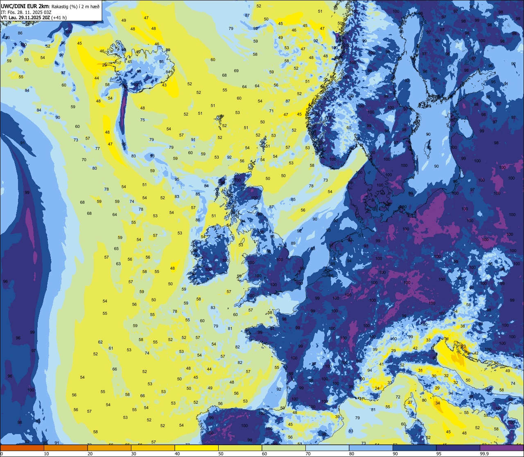Click the medium blue 80–90 legend swatch
The height and width of the screenshot is (457, 524).
coord(371,448)
